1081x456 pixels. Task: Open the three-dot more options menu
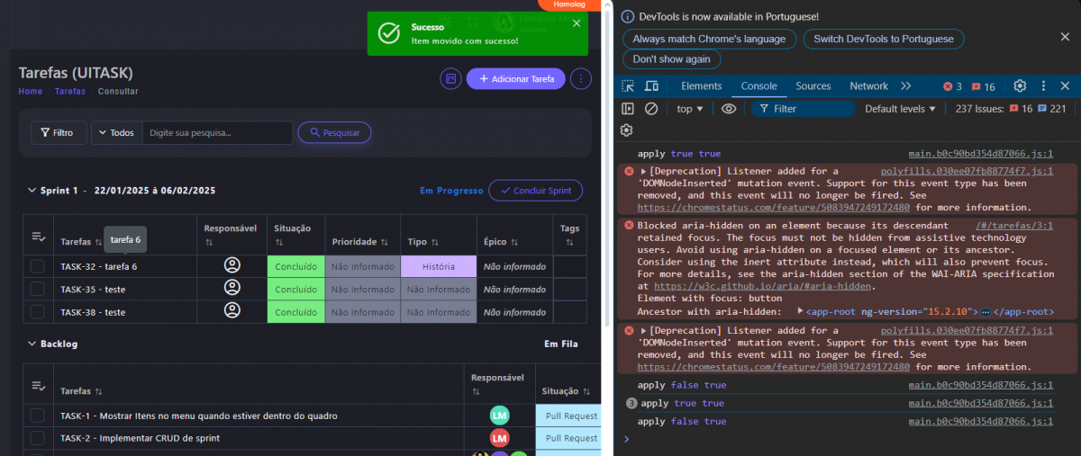582,79
